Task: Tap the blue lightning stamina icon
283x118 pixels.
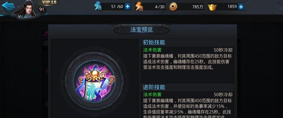Action: 98,6
